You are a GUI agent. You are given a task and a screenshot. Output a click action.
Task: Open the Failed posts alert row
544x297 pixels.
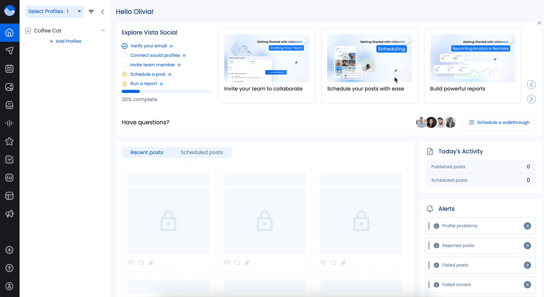pyautogui.click(x=481, y=265)
